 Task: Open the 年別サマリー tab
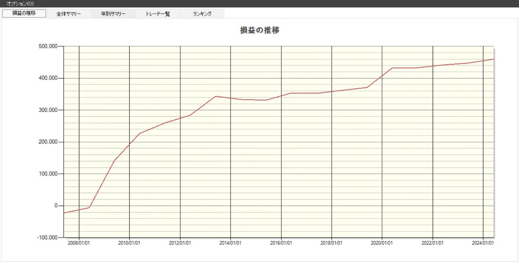point(113,14)
